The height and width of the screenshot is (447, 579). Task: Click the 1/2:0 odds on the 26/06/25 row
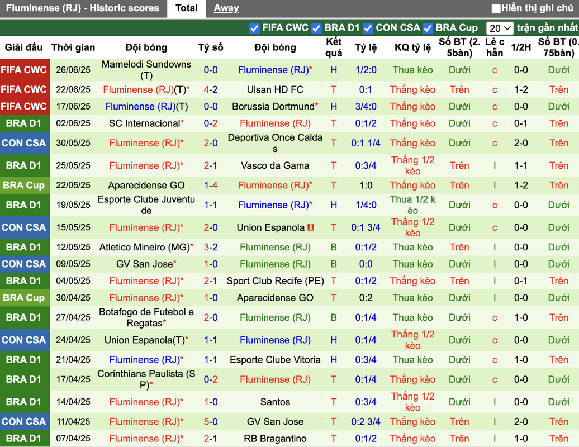click(x=366, y=70)
